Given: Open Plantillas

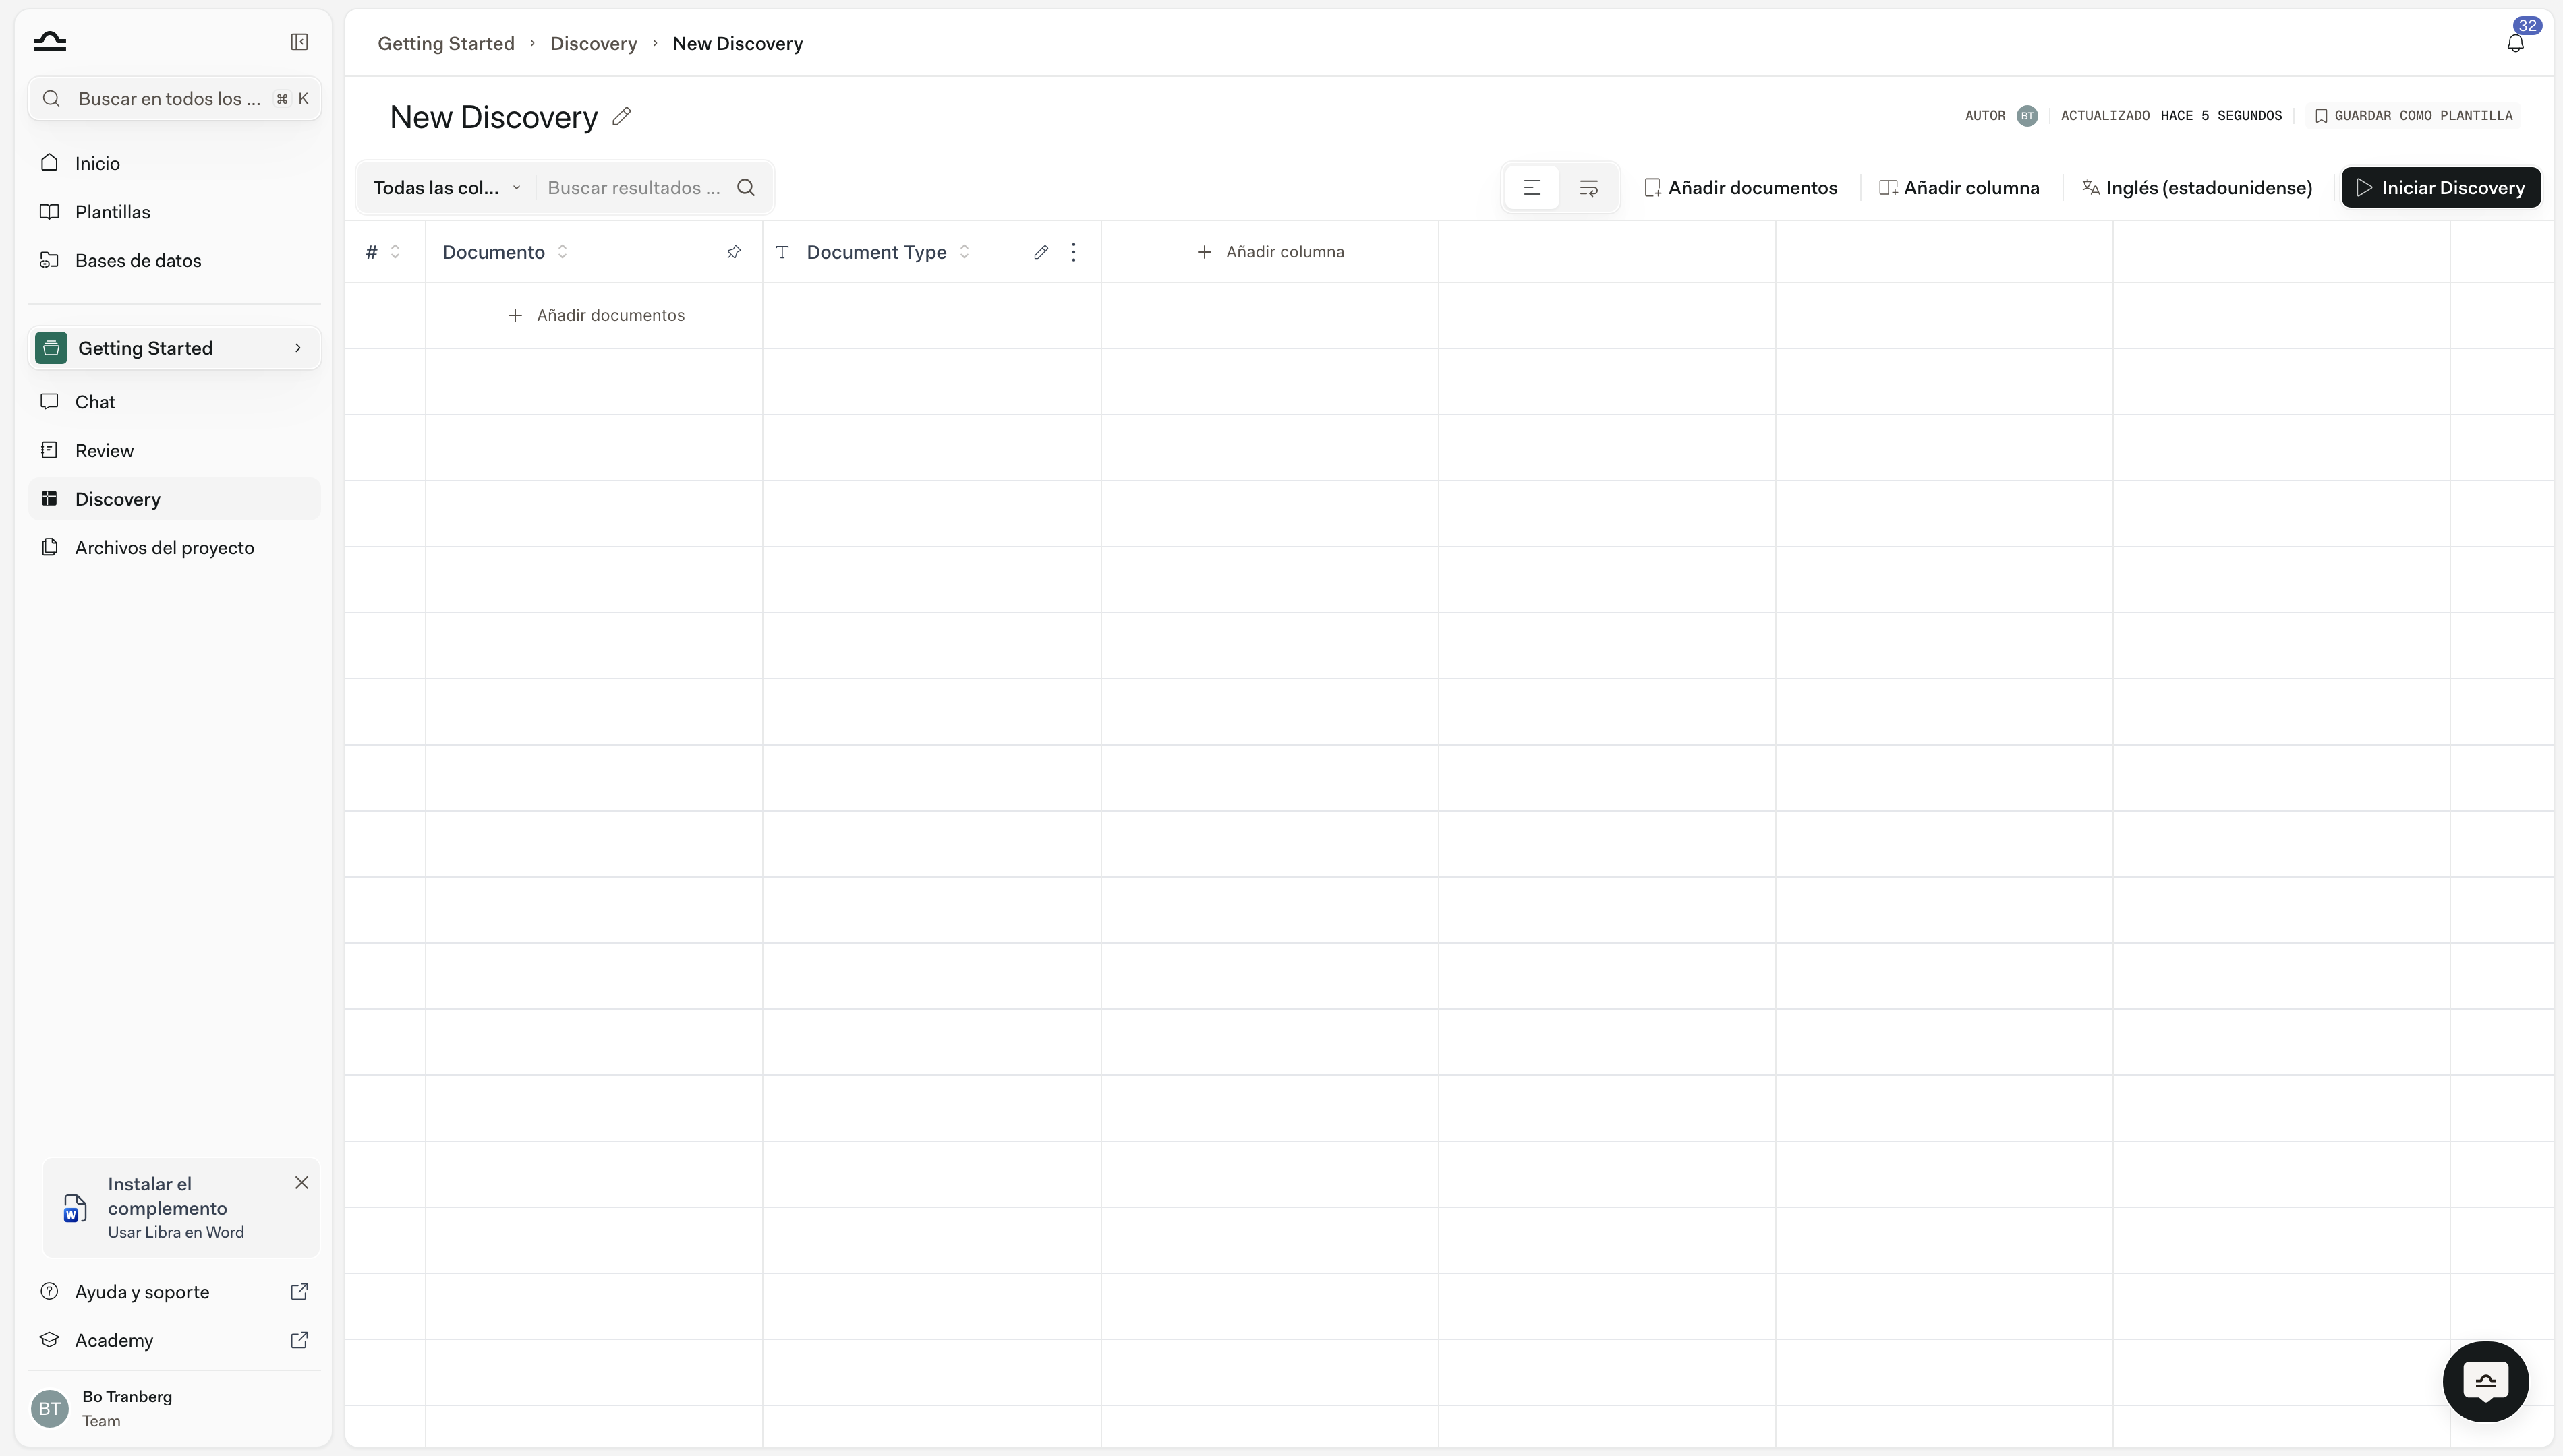Looking at the screenshot, I should click(x=174, y=212).
